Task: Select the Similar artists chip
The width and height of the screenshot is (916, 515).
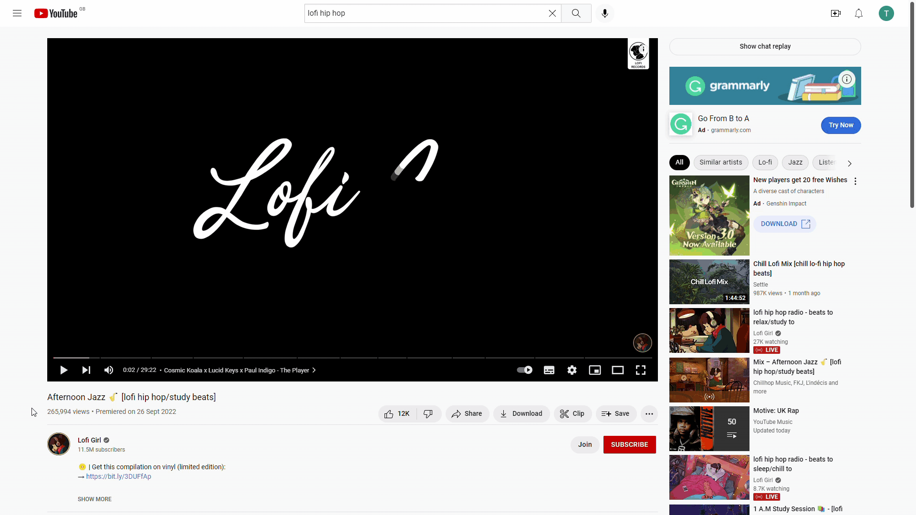Action: click(x=720, y=163)
